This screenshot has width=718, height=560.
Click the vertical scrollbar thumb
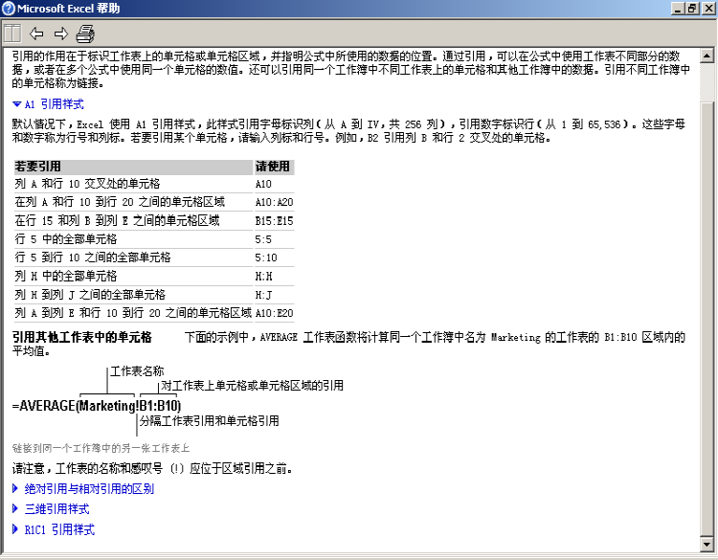707,319
